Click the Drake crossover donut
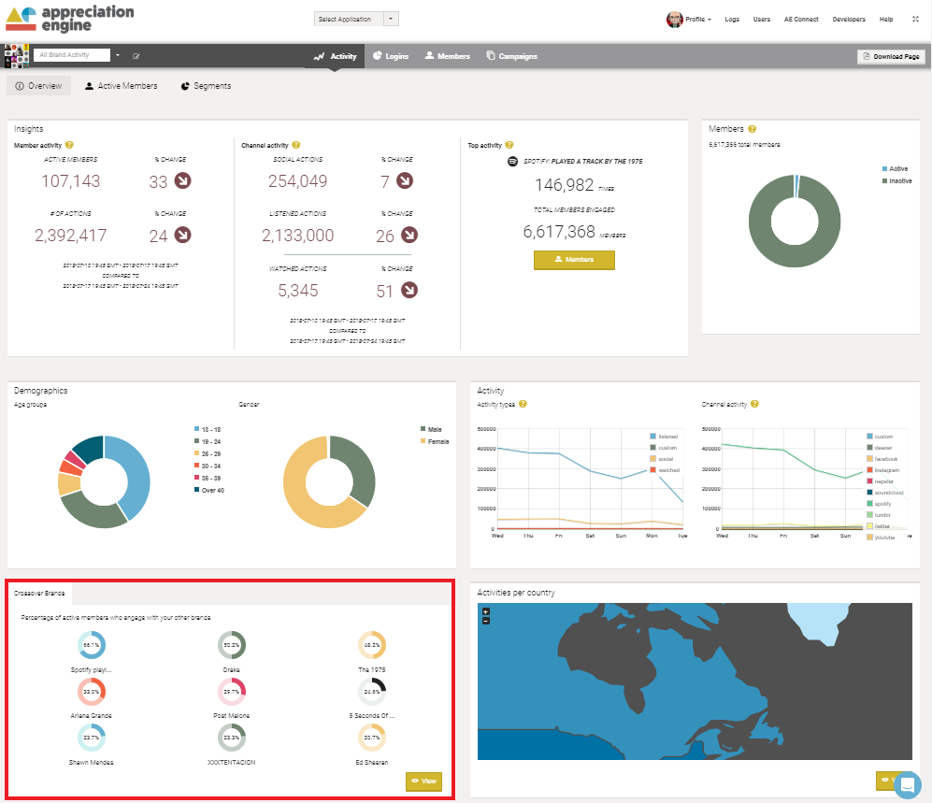Screen dimensions: 932x803 (x=232, y=645)
